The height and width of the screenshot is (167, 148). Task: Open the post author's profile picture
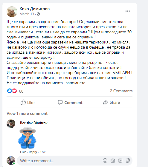12,12
